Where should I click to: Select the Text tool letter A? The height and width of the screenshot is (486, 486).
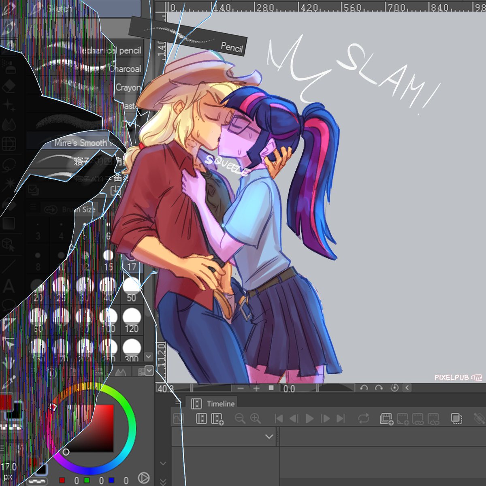(x=9, y=287)
